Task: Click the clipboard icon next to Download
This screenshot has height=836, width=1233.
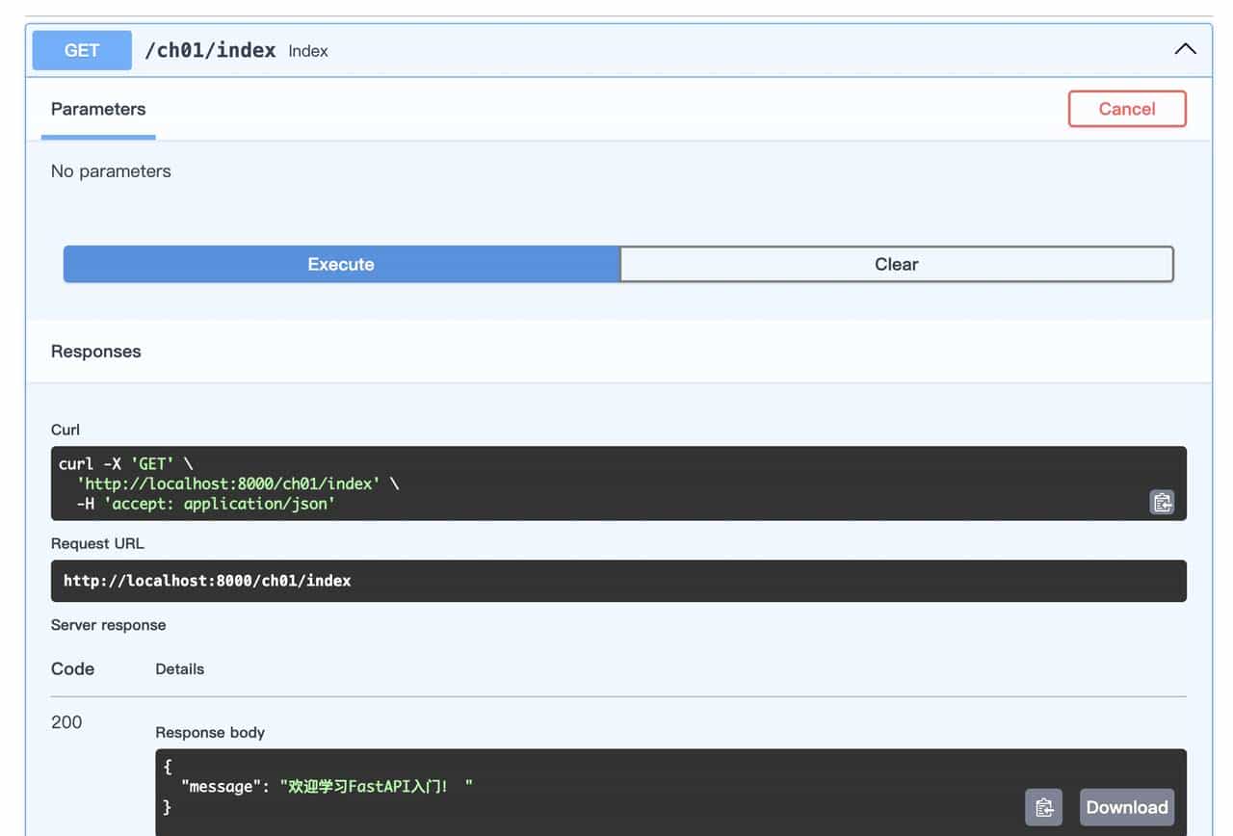Action: 1044,807
